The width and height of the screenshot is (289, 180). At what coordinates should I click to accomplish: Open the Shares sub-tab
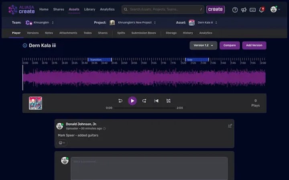click(x=103, y=33)
